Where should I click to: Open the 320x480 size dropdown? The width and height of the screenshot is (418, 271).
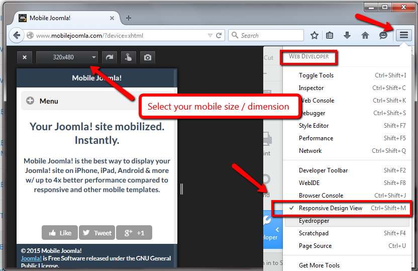point(67,57)
